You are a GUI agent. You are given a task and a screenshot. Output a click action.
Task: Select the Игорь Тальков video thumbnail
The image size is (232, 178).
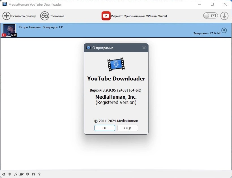(x=9, y=30)
